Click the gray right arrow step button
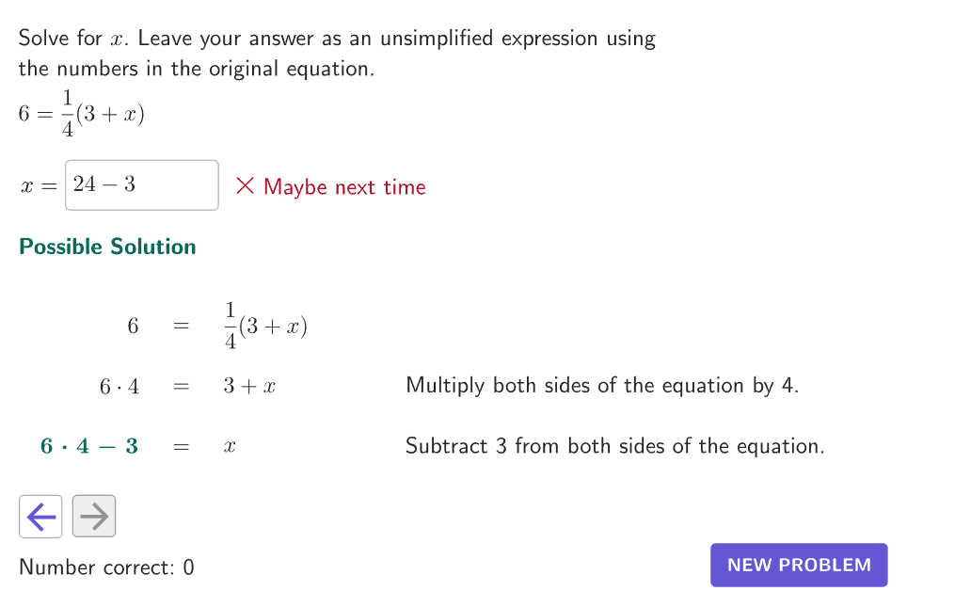This screenshot has width=971, height=607. (x=94, y=516)
